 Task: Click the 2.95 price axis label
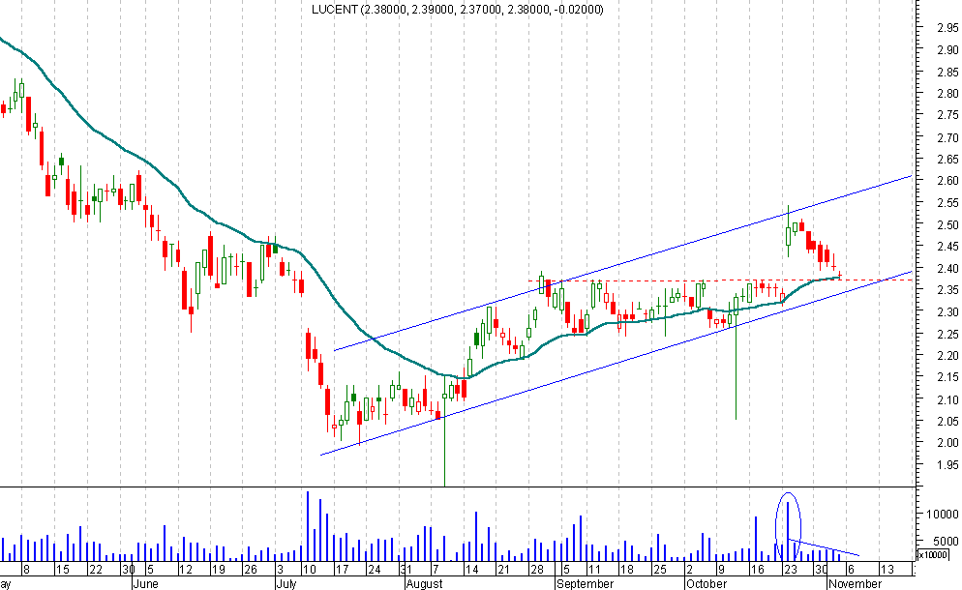[947, 28]
